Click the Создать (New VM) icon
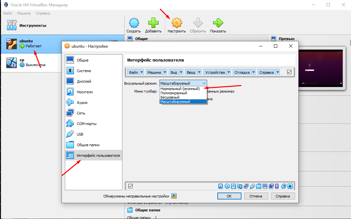The image size is (351, 219). (134, 22)
